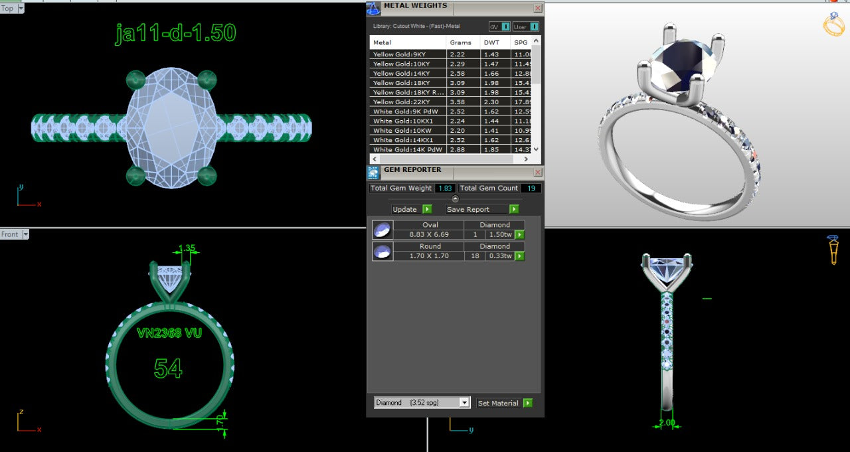850x452 pixels.
Task: Click the Metal Weights panel scales icon
Action: 373,8
